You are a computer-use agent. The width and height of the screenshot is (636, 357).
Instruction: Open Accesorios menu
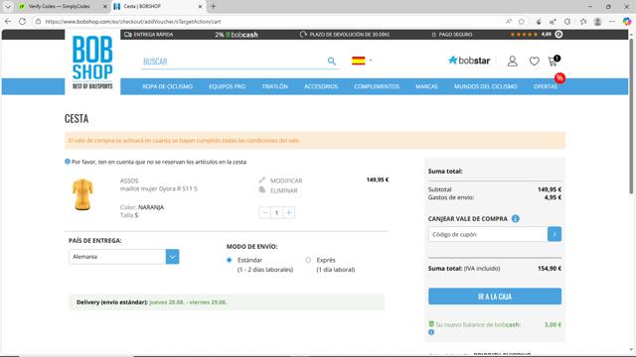(x=321, y=86)
